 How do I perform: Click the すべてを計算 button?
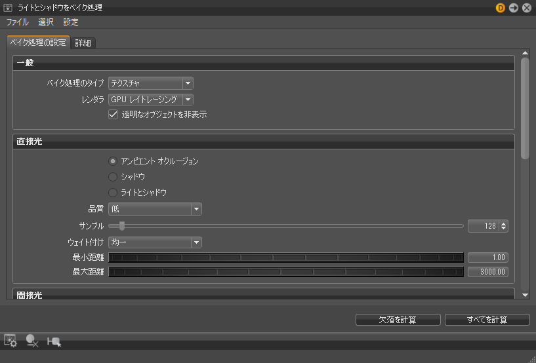(x=487, y=320)
